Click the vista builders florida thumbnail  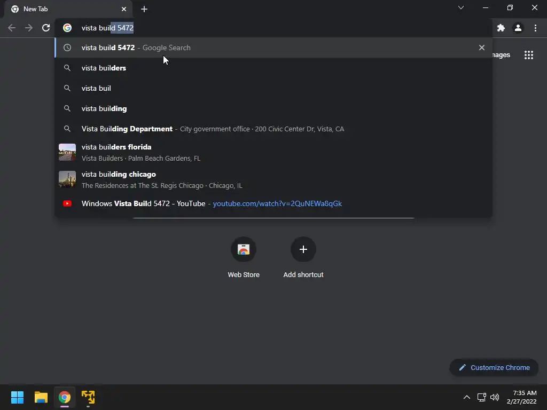pyautogui.click(x=67, y=152)
